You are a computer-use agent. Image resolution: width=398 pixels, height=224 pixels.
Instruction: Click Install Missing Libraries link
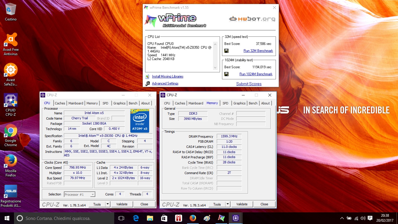168,76
